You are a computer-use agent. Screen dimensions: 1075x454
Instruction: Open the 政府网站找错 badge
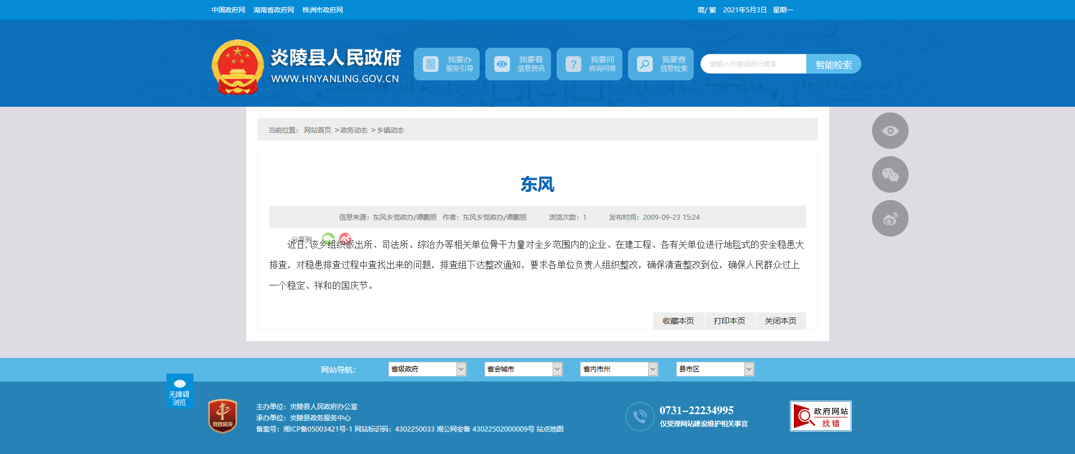click(x=820, y=416)
